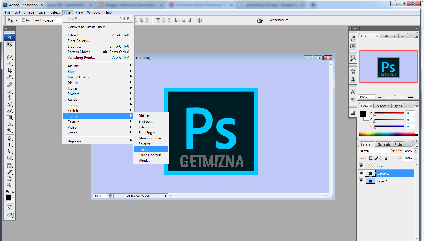Swap foreground and background colors
This screenshot has height=241, width=424.
[x=12, y=192]
